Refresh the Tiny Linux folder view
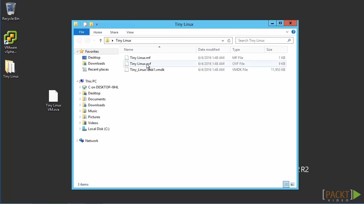The height and width of the screenshot is (204, 364). pyautogui.click(x=229, y=41)
